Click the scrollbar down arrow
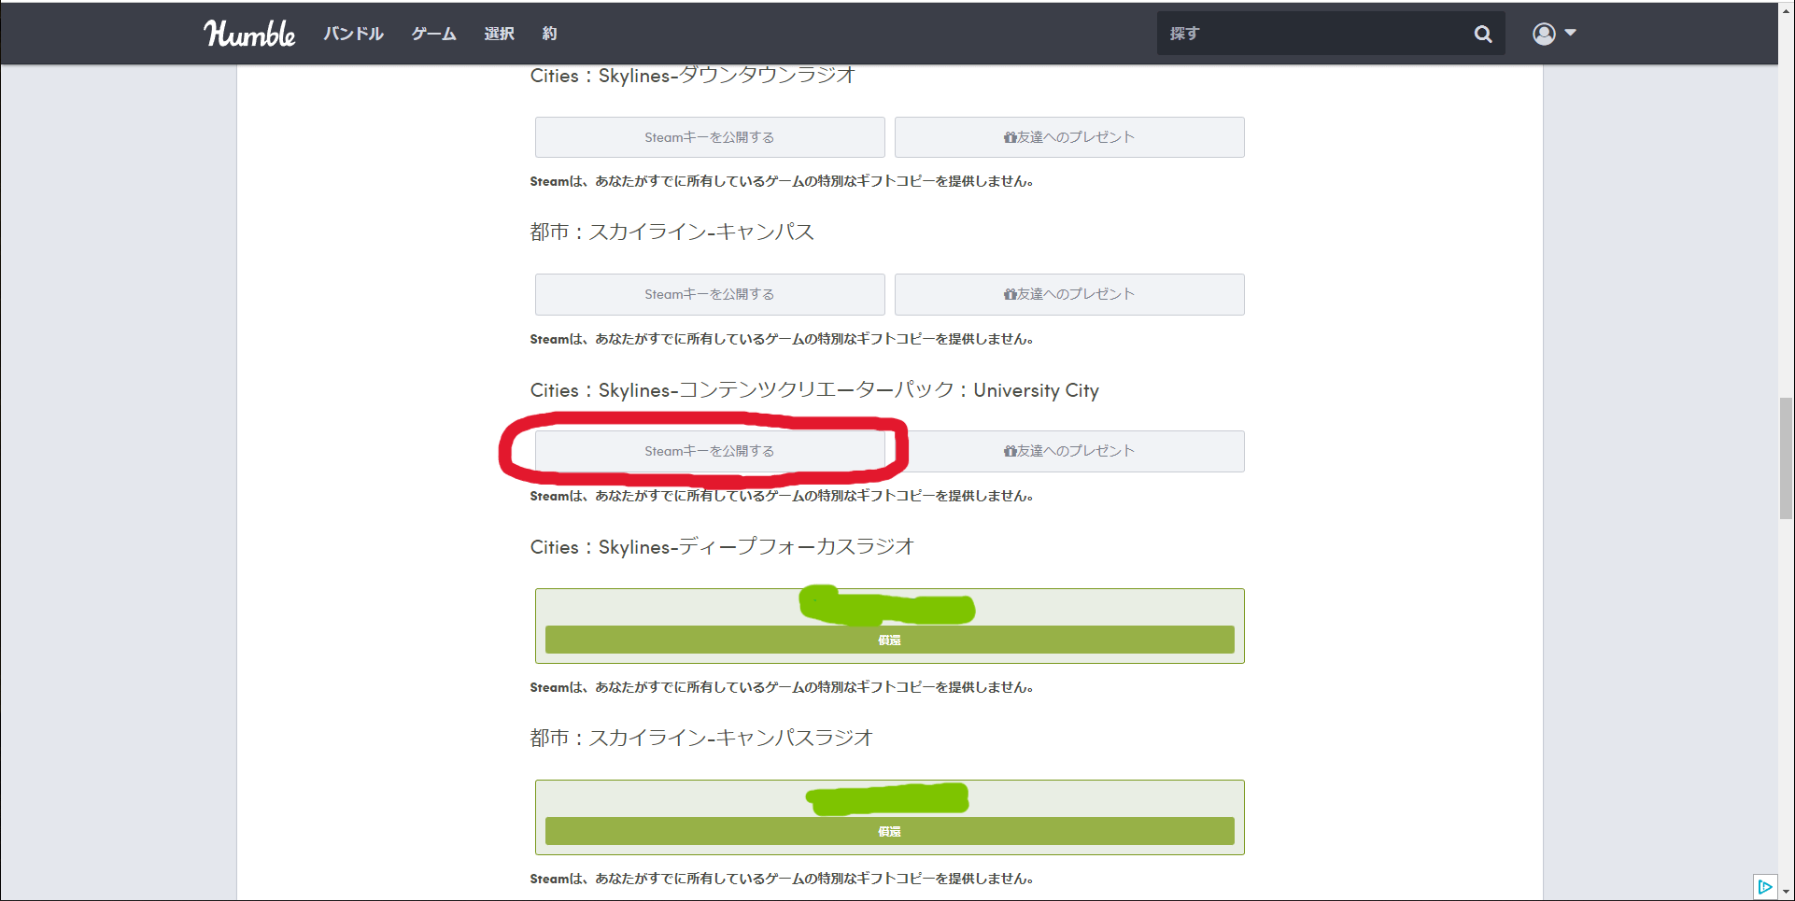Viewport: 1795px width, 901px height. [1786, 892]
